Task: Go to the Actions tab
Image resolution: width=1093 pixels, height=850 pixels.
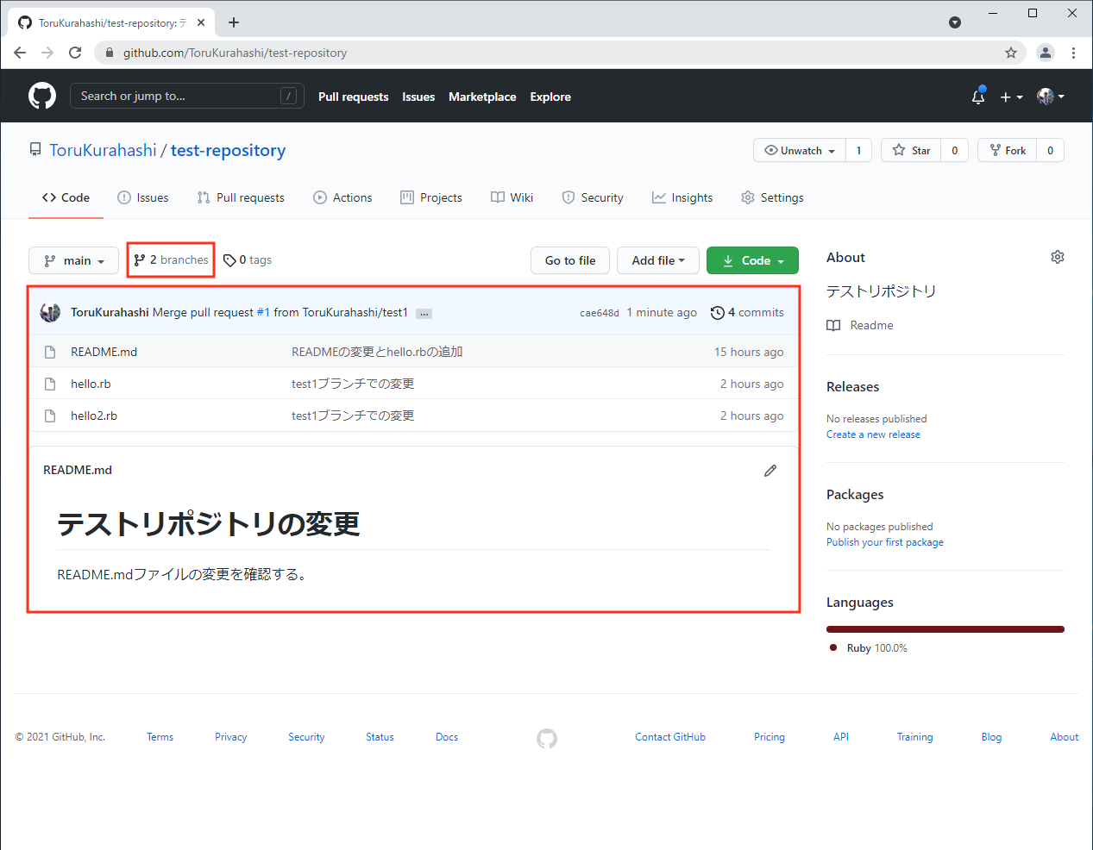Action: [x=342, y=197]
